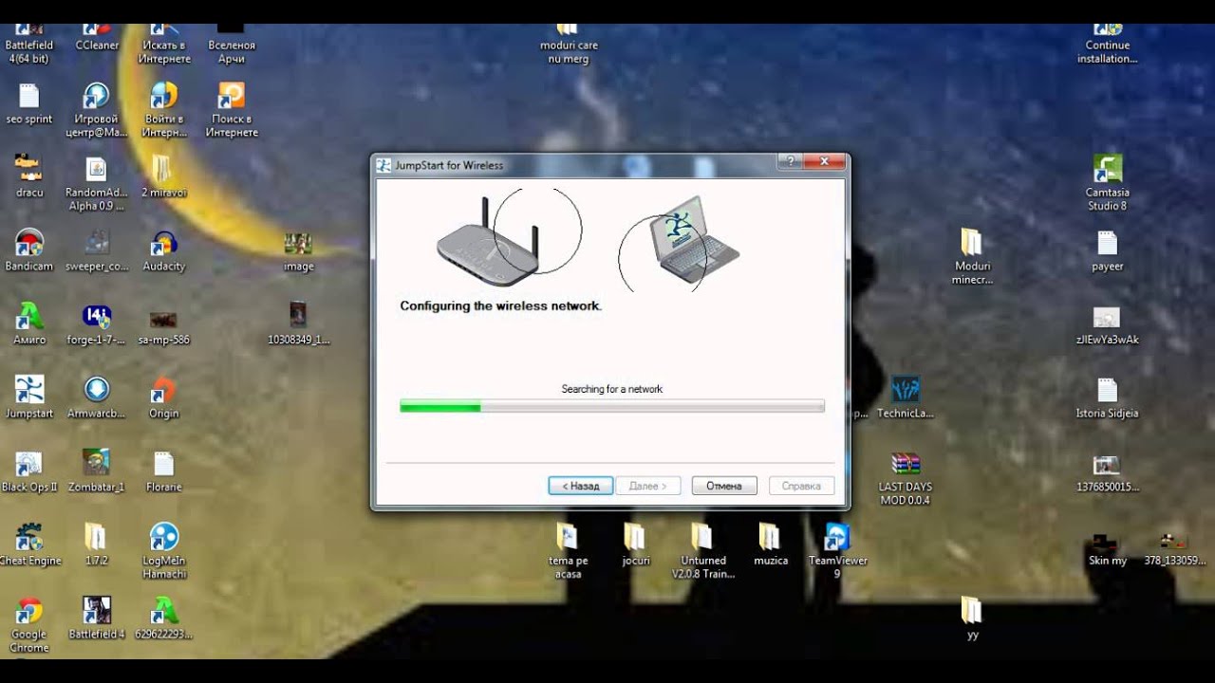Screen dimensions: 1215x683
Task: Open the Bandicam desktop icon
Action: click(29, 250)
